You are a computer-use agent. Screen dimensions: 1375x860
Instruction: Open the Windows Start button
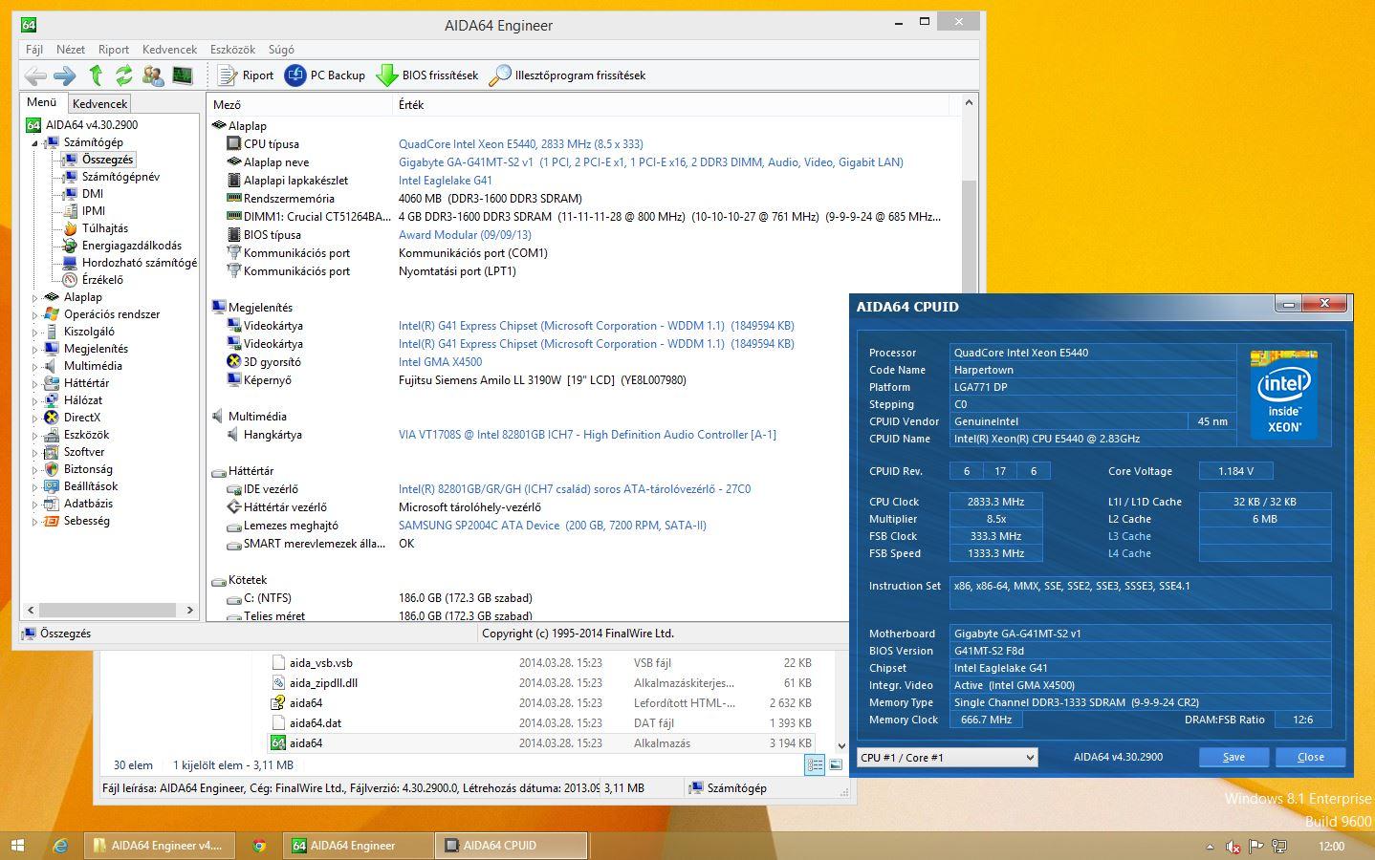17,846
